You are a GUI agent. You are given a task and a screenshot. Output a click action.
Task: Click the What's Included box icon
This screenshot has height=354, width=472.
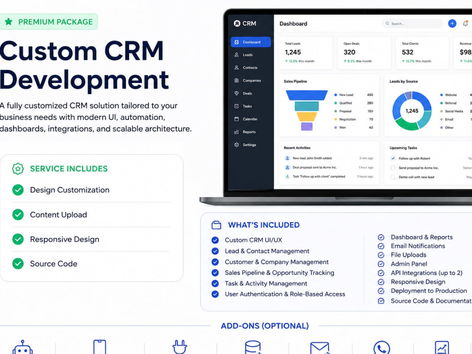(216, 225)
